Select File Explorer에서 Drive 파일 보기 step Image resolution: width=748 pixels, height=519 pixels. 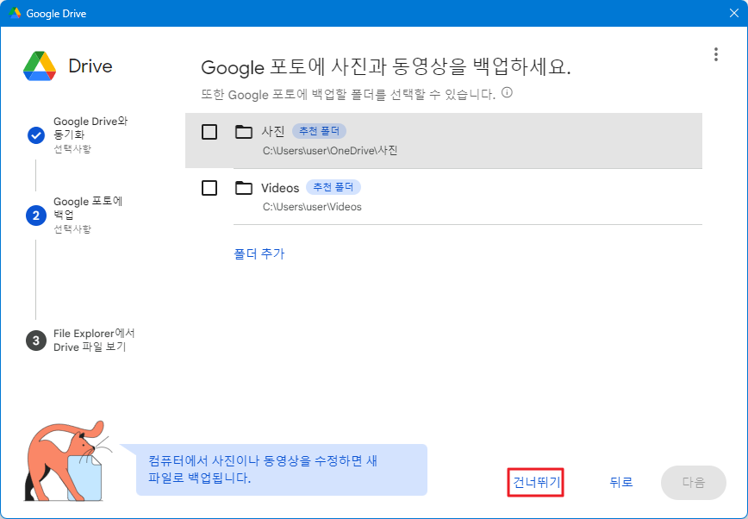coord(94,340)
